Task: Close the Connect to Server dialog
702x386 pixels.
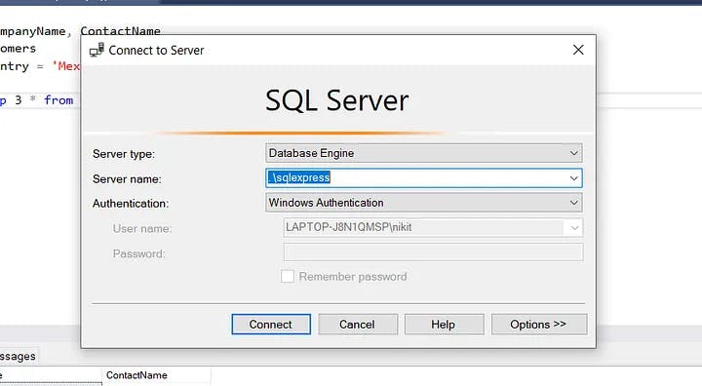Action: 578,50
